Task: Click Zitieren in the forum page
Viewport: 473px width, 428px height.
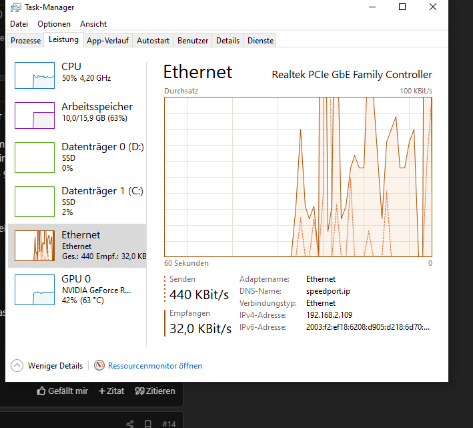Action: 155,391
